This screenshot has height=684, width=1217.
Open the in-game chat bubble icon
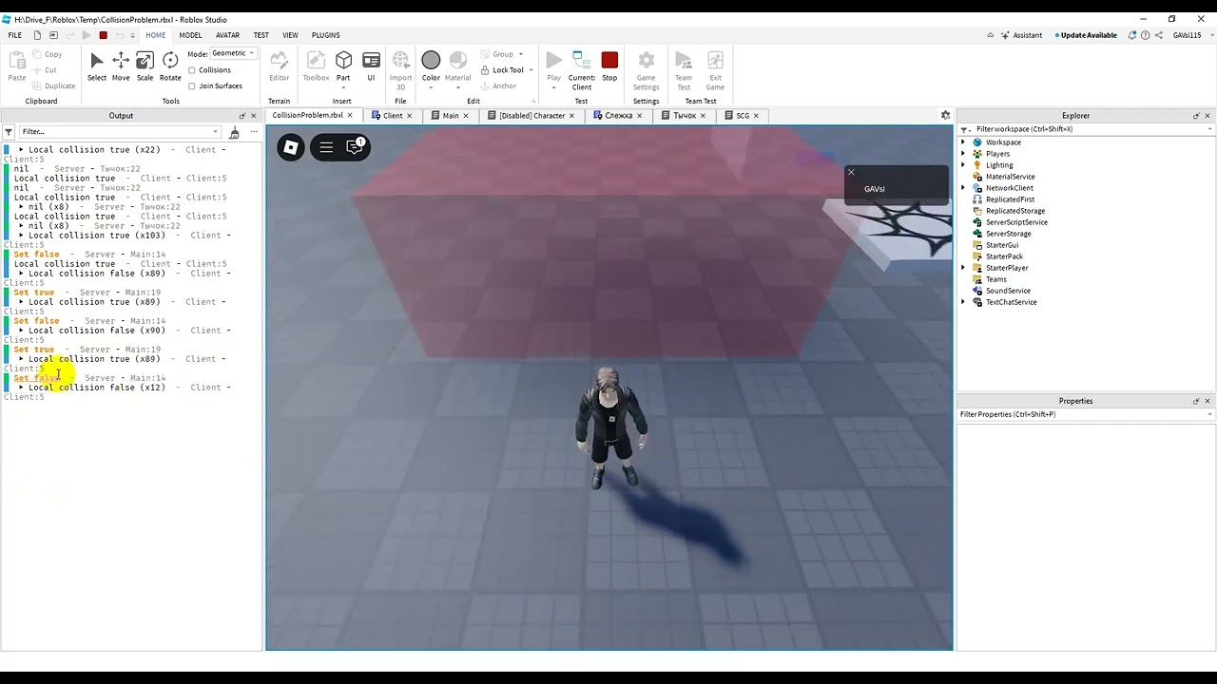click(x=355, y=147)
